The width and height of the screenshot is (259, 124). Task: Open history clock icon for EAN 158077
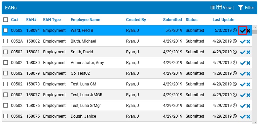click(x=235, y=95)
